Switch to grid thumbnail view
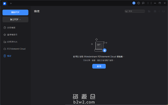 (x=155, y=11)
